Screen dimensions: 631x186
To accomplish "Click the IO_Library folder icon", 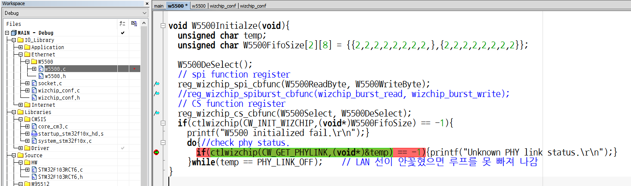I will pyautogui.click(x=20, y=40).
